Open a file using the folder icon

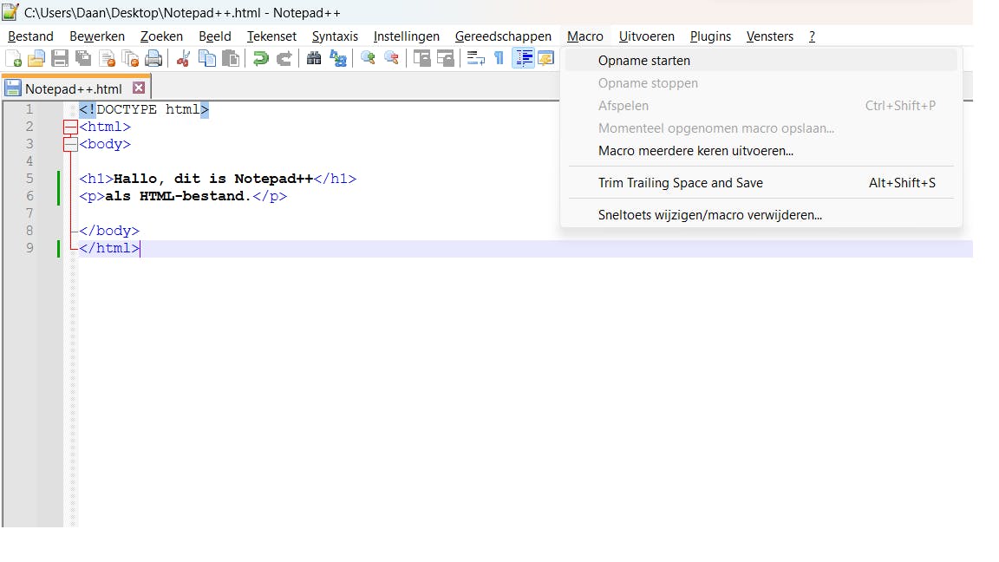click(36, 59)
